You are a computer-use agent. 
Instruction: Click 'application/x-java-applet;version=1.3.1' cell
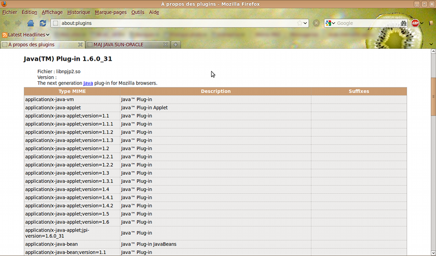(x=72, y=181)
